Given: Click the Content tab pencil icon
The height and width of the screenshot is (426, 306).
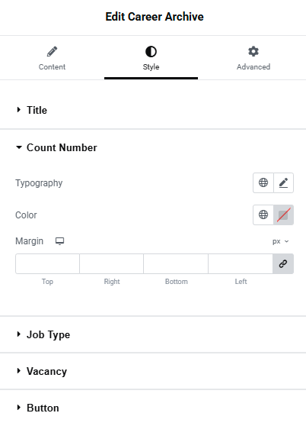Looking at the screenshot, I should point(52,51).
